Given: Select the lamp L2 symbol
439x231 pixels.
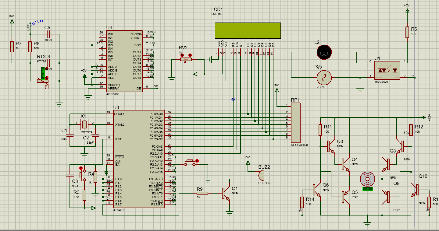Looking at the screenshot, I should pos(324,52).
